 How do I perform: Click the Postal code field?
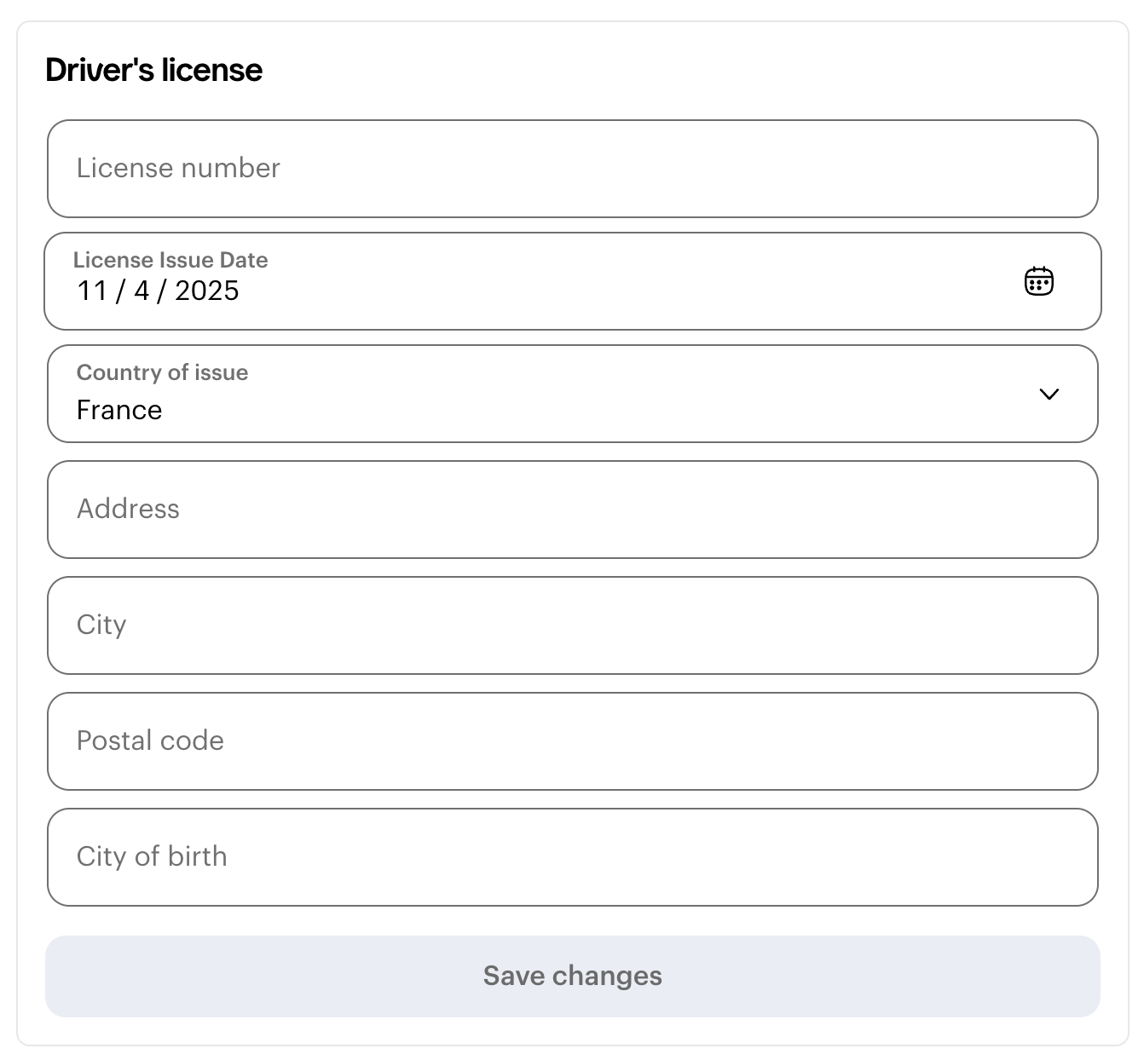click(x=572, y=741)
